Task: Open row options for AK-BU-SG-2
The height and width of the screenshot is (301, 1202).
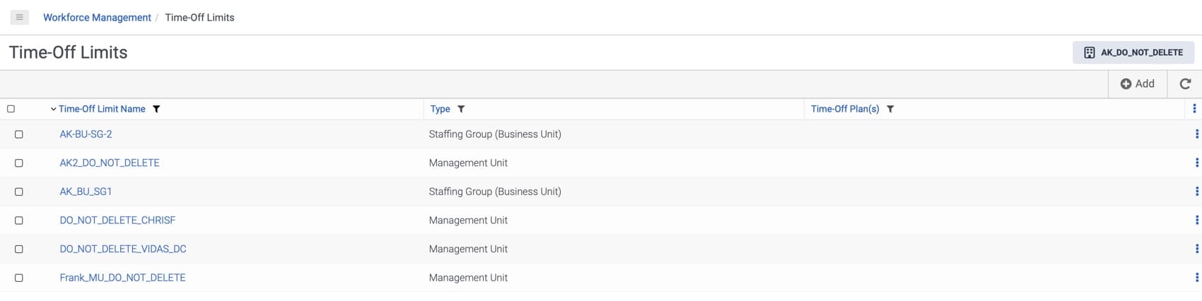Action: coord(1196,134)
